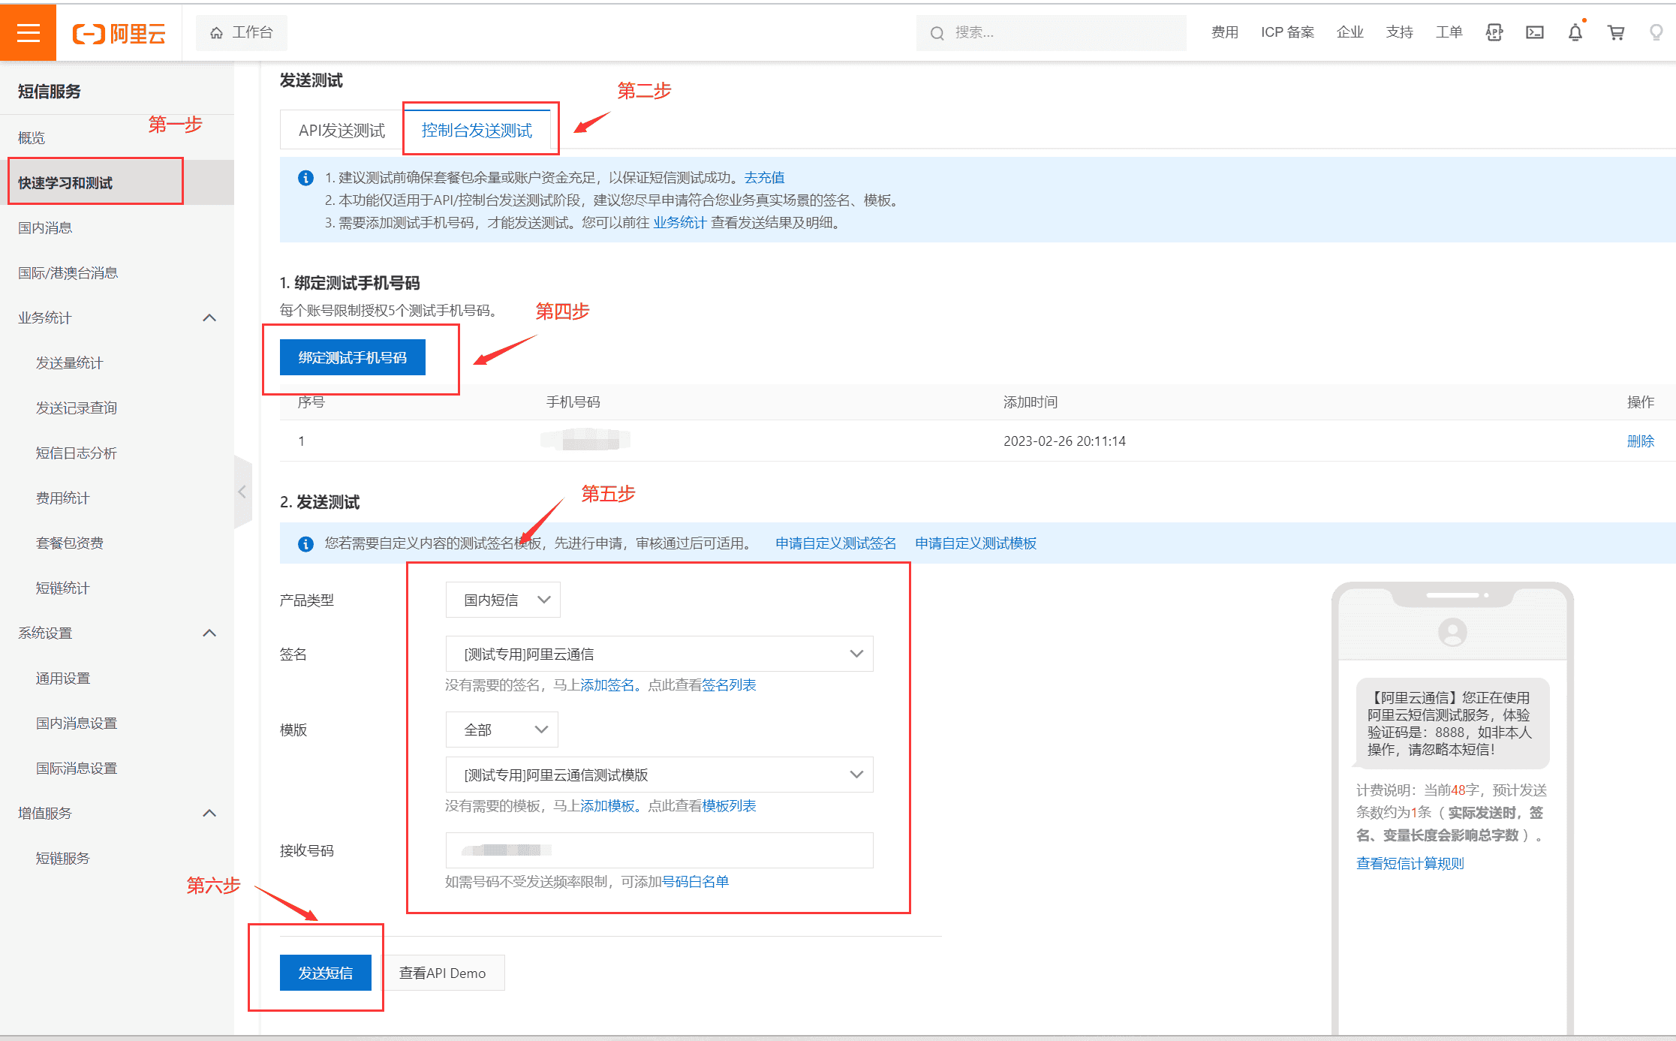Open the 阿里云通信测试模版 dropdown

[x=659, y=775]
